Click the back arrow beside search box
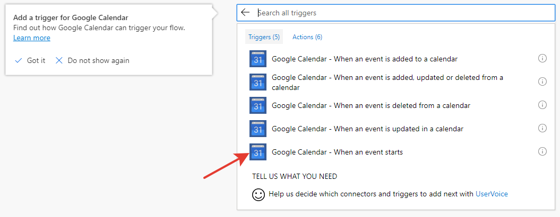 (245, 13)
